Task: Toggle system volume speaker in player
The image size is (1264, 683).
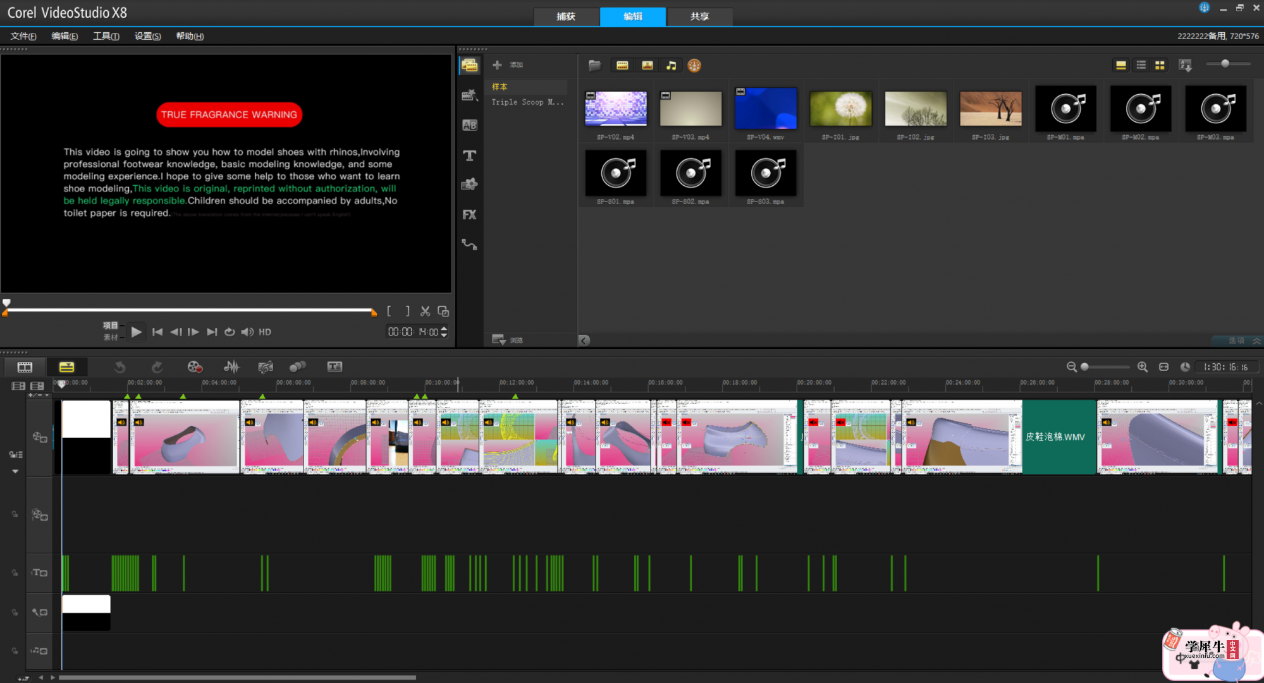Action: [247, 332]
